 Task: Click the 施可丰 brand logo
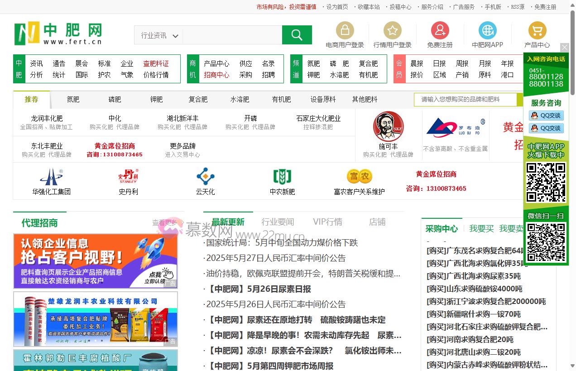(387, 125)
